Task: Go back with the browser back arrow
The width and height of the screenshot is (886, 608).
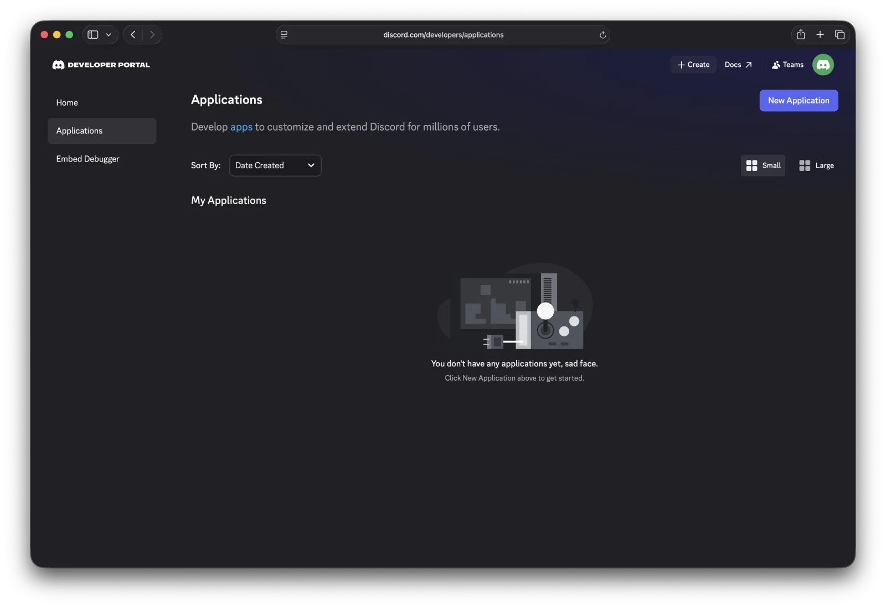Action: coord(133,34)
